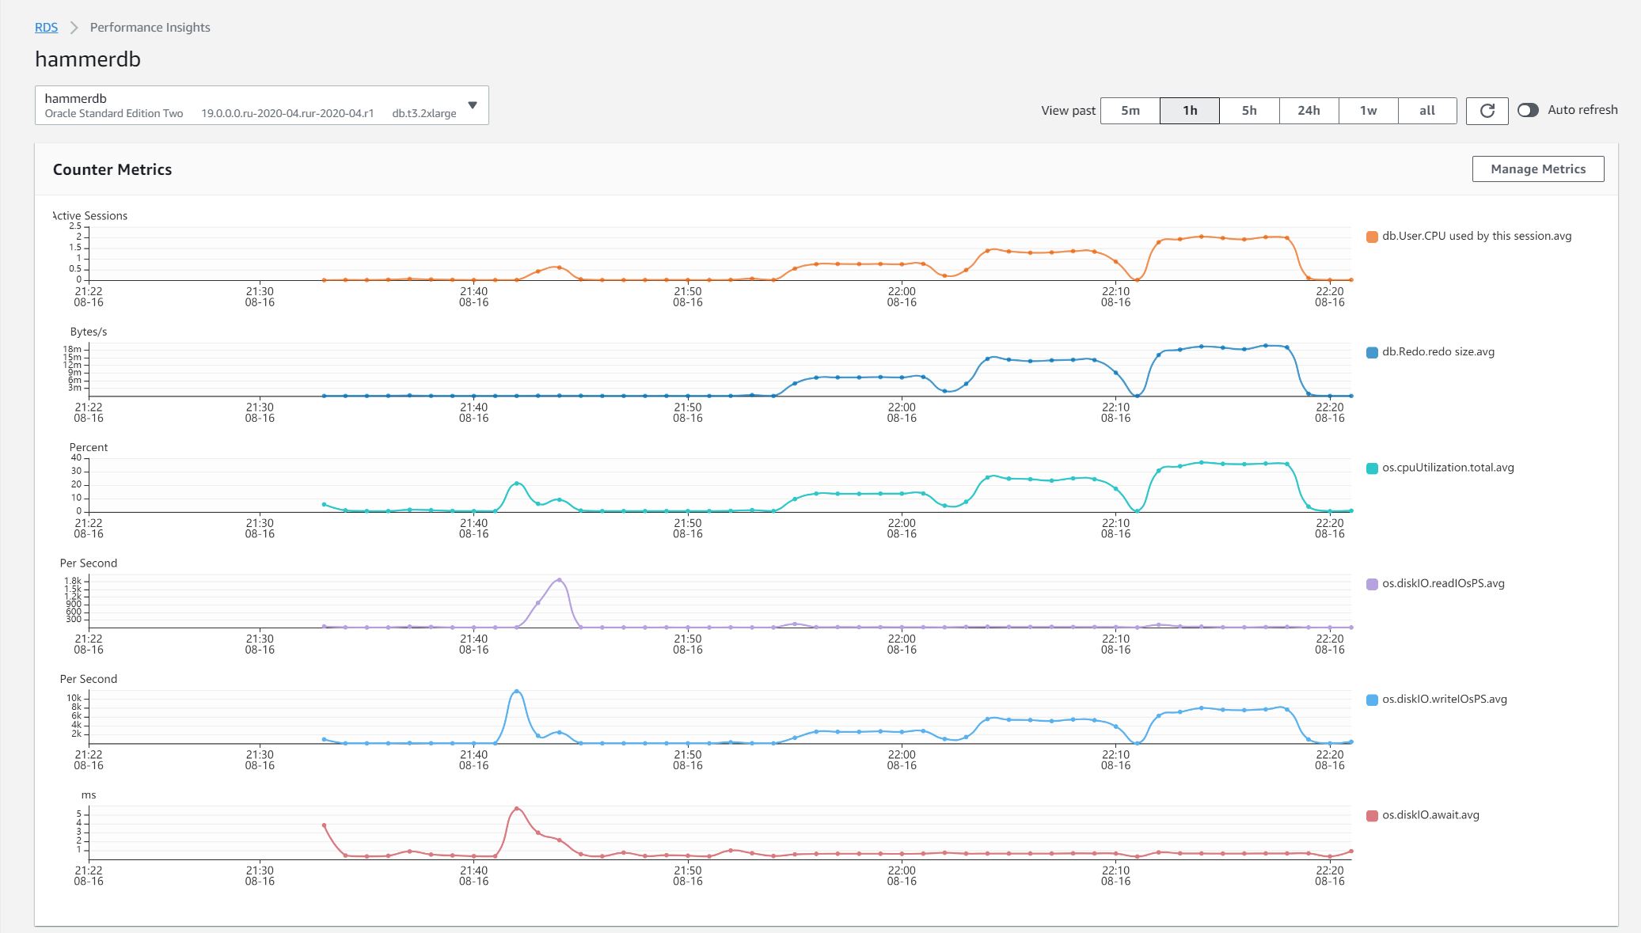This screenshot has height=933, width=1641.
Task: Click the refresh icon next to Auto refresh
Action: coord(1487,110)
